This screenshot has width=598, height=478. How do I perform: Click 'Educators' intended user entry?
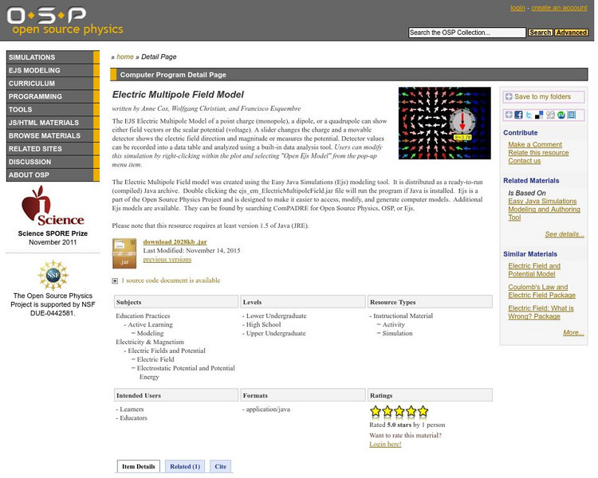pos(133,418)
